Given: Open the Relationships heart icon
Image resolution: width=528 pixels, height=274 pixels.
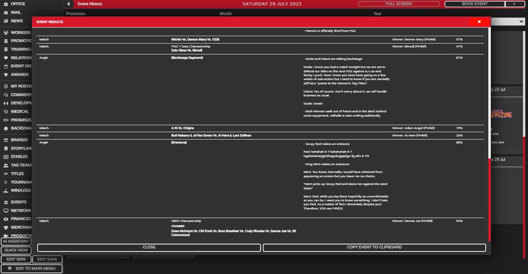Looking at the screenshot, I should (6, 58).
